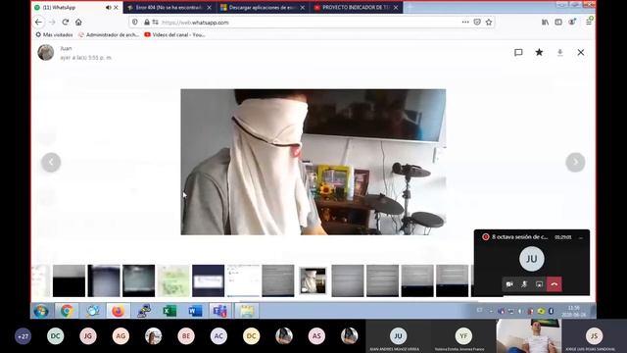The width and height of the screenshot is (627, 353).
Task: Open the Firefox account icon
Action: pos(572,22)
